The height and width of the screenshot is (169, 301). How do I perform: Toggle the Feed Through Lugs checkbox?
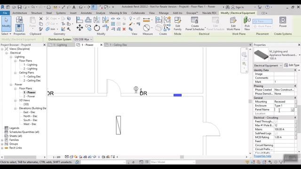[x=276, y=122]
